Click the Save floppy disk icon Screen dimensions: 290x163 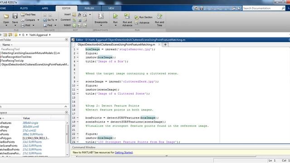click(x=15, y=16)
